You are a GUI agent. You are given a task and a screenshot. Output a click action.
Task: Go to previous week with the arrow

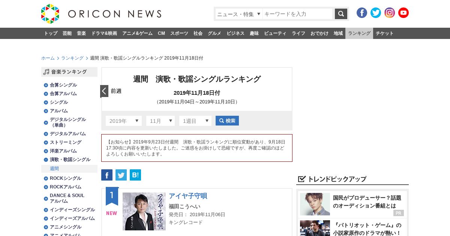click(104, 91)
